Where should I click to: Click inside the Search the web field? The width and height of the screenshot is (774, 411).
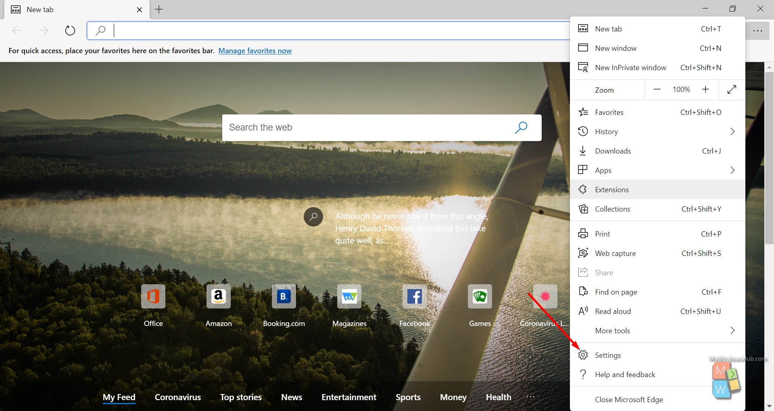point(363,127)
